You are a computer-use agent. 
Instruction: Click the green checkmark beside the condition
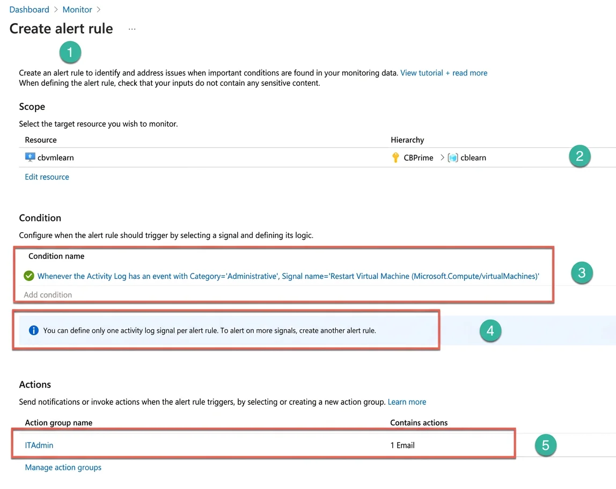click(x=28, y=276)
